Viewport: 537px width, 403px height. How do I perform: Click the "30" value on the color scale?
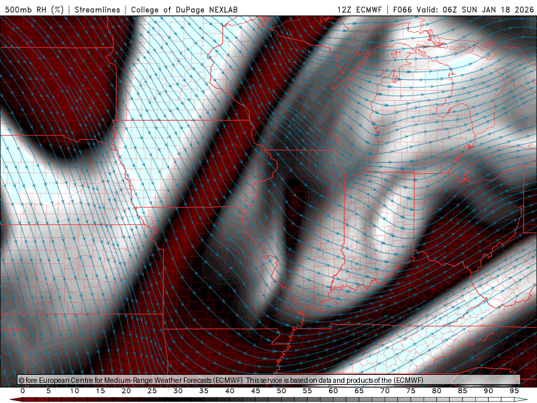tap(178, 391)
